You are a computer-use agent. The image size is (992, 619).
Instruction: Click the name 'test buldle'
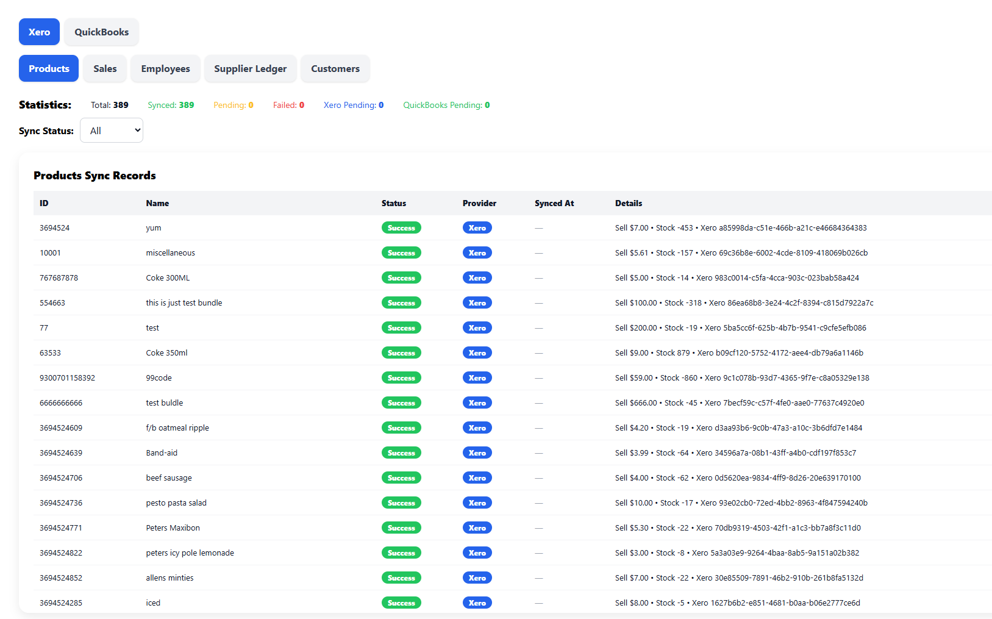pyautogui.click(x=164, y=403)
